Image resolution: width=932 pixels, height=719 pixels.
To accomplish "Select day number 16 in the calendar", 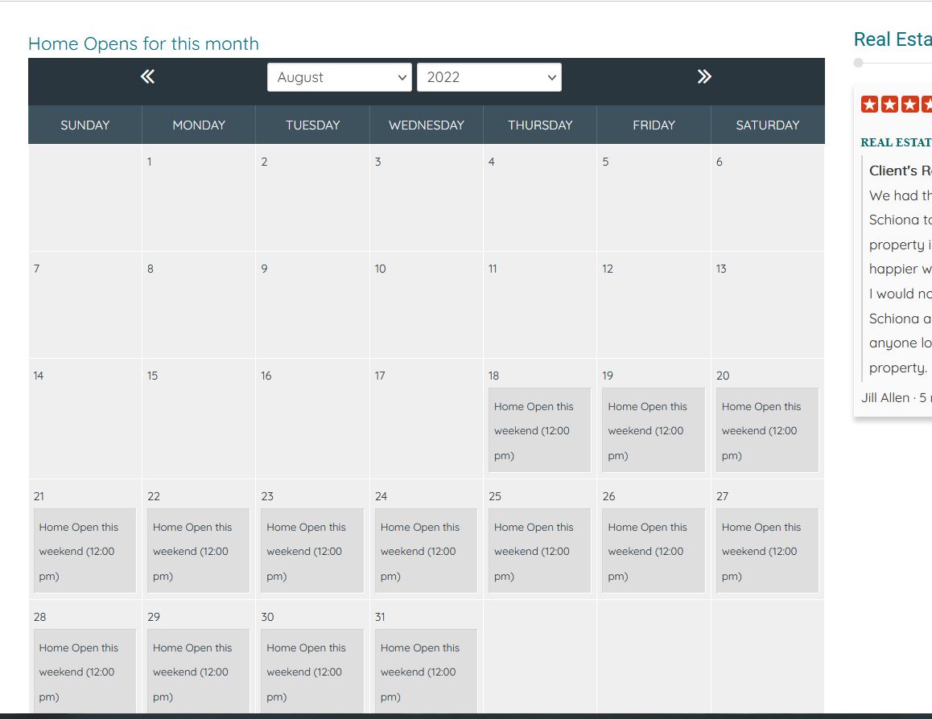I will [x=266, y=376].
